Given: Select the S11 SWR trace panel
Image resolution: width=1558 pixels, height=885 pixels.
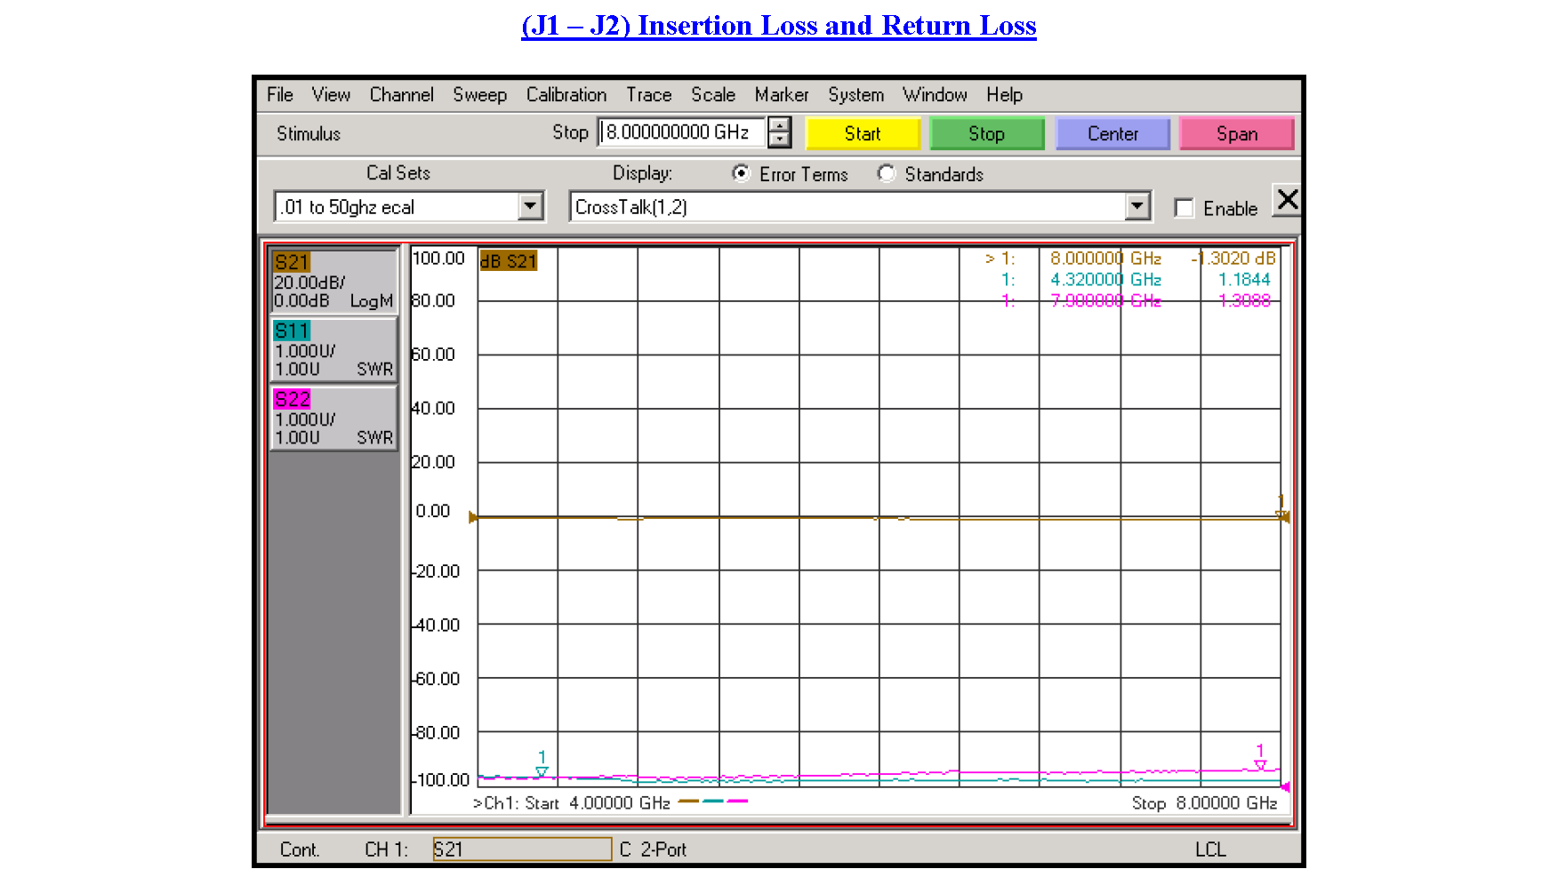Looking at the screenshot, I should pos(333,349).
